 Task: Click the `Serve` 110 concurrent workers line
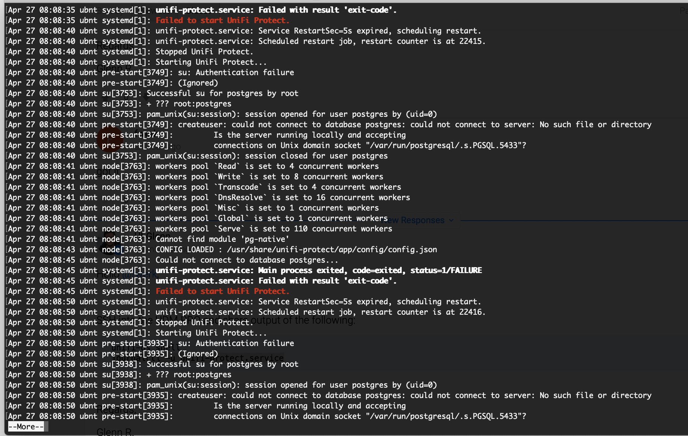273,229
